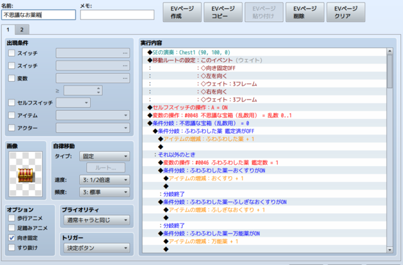Click the command list scroll down arrow

[390, 249]
